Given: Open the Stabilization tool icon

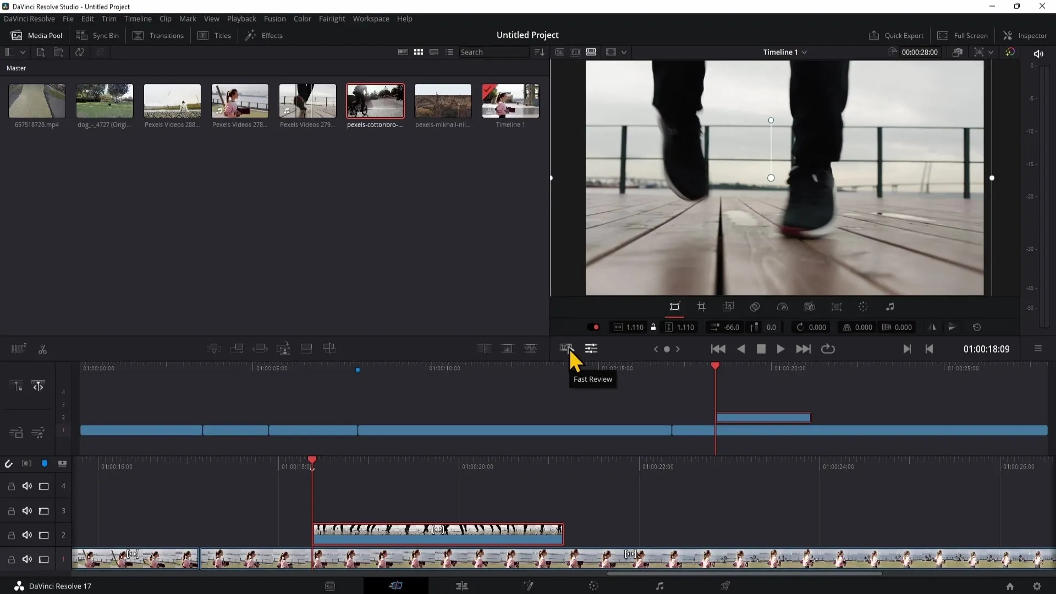Looking at the screenshot, I should tap(810, 307).
